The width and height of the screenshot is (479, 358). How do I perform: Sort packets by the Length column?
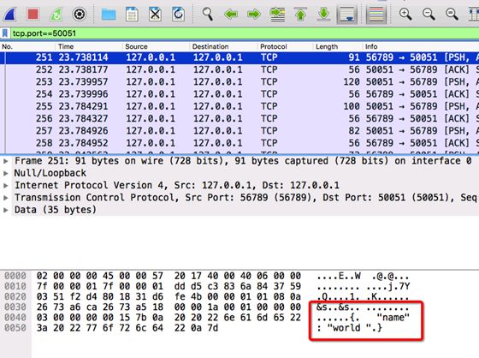[x=338, y=46]
